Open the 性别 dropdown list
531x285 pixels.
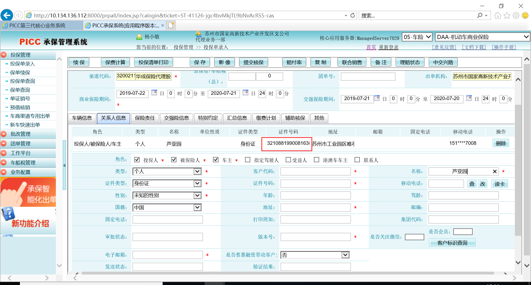[197, 195]
